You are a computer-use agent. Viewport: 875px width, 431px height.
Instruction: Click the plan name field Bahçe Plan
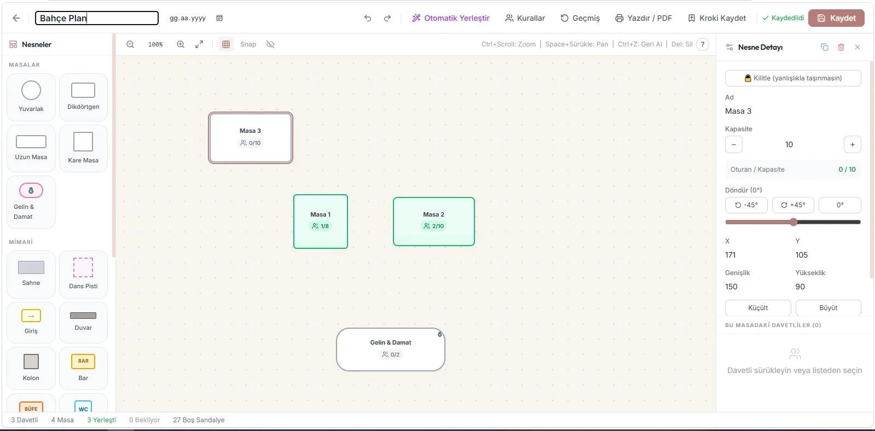pyautogui.click(x=97, y=18)
